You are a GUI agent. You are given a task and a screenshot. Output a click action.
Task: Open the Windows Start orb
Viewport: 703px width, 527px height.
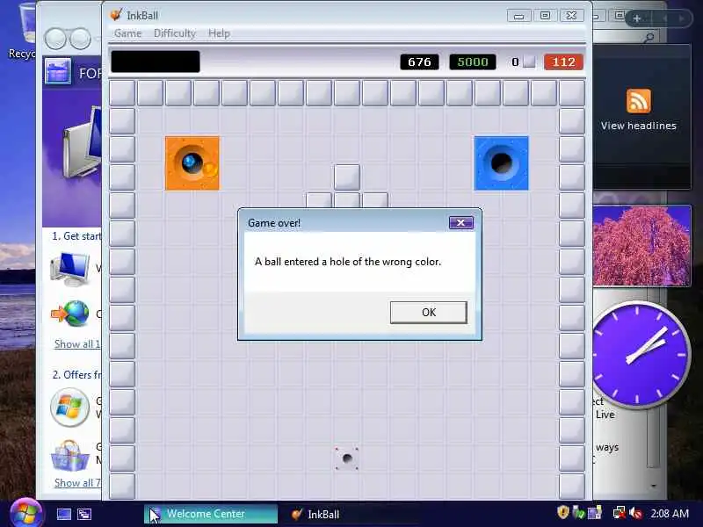tap(25, 514)
